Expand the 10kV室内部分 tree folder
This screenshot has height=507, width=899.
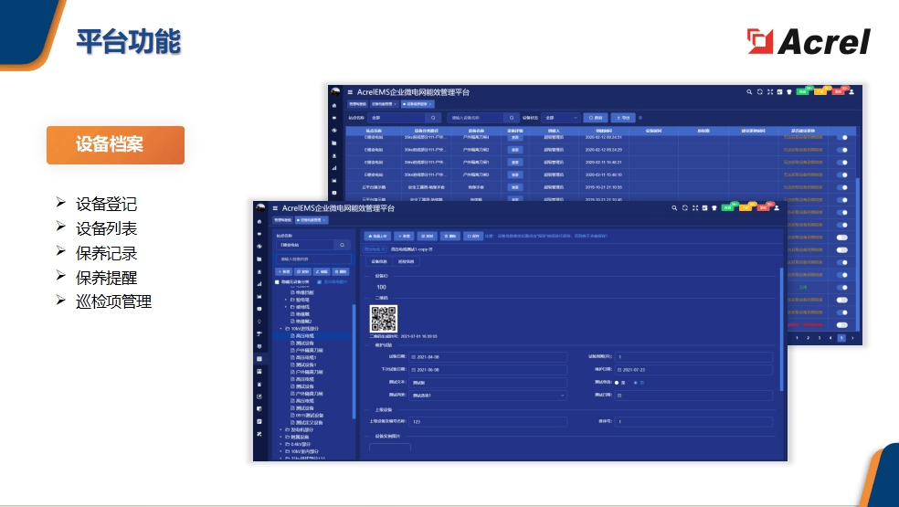(281, 451)
